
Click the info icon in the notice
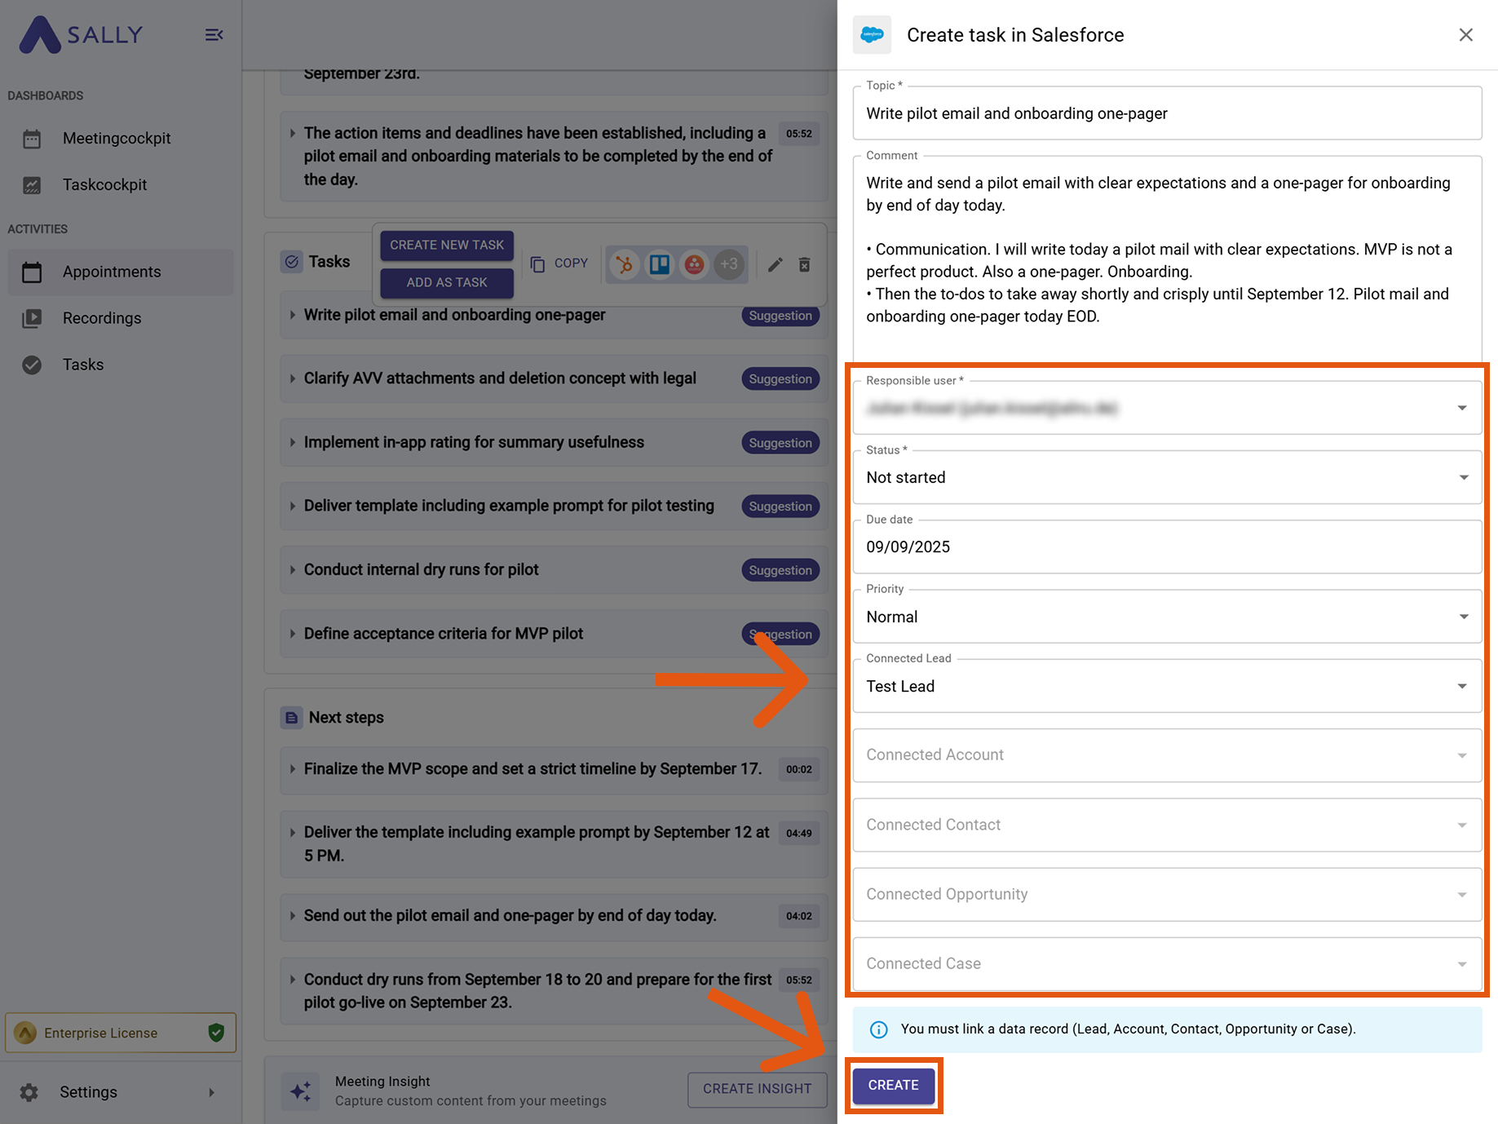878,1029
